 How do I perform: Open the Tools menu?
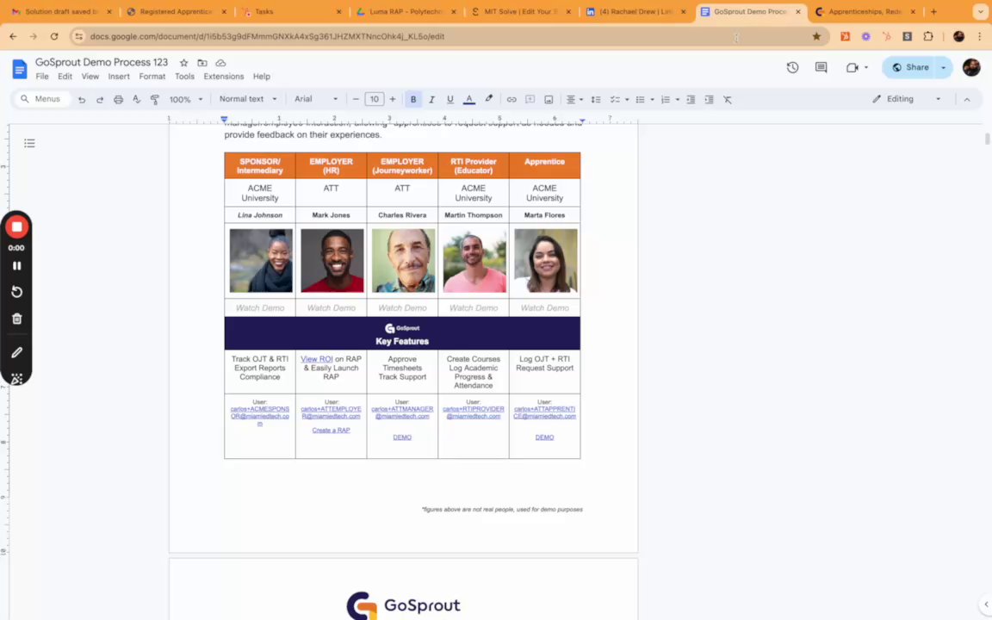click(x=185, y=77)
